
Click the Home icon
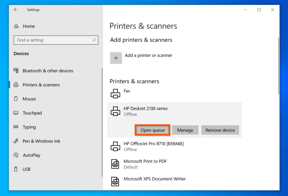click(x=16, y=26)
